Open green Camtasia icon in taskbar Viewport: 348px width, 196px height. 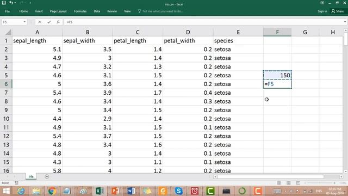tap(210, 191)
